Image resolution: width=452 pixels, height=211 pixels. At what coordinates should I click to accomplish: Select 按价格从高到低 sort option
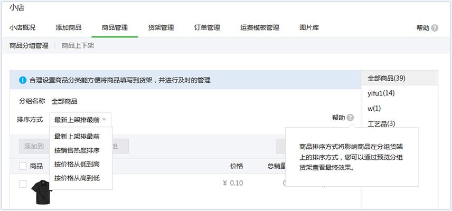[77, 178]
